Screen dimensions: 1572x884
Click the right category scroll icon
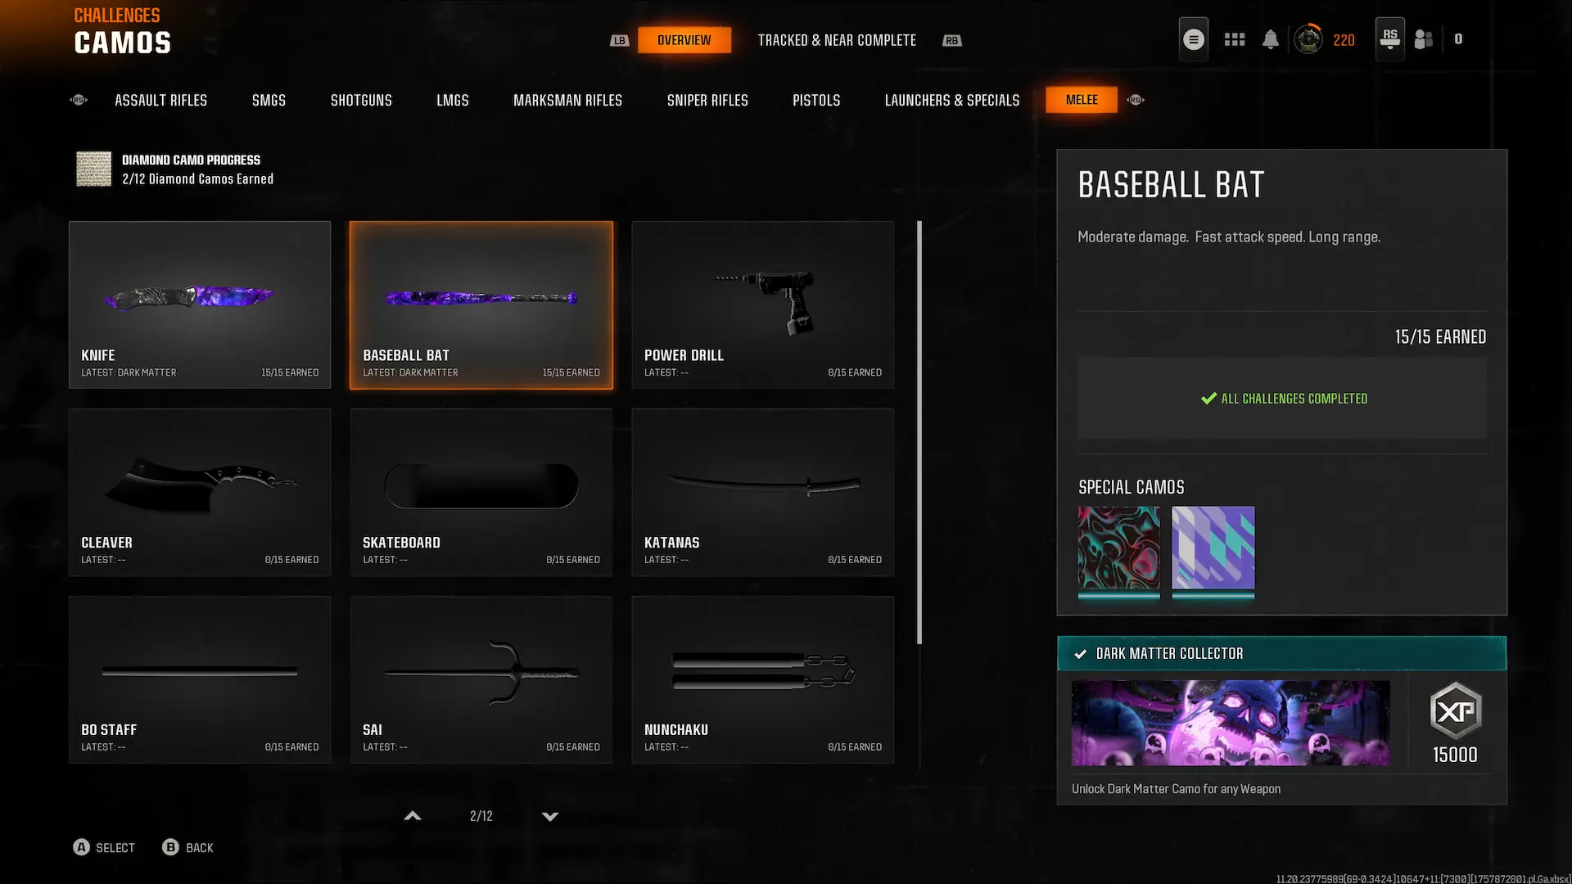point(1136,100)
